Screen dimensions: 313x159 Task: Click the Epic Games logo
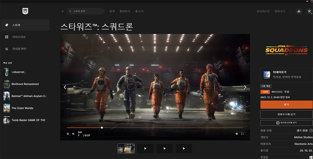click(25, 11)
